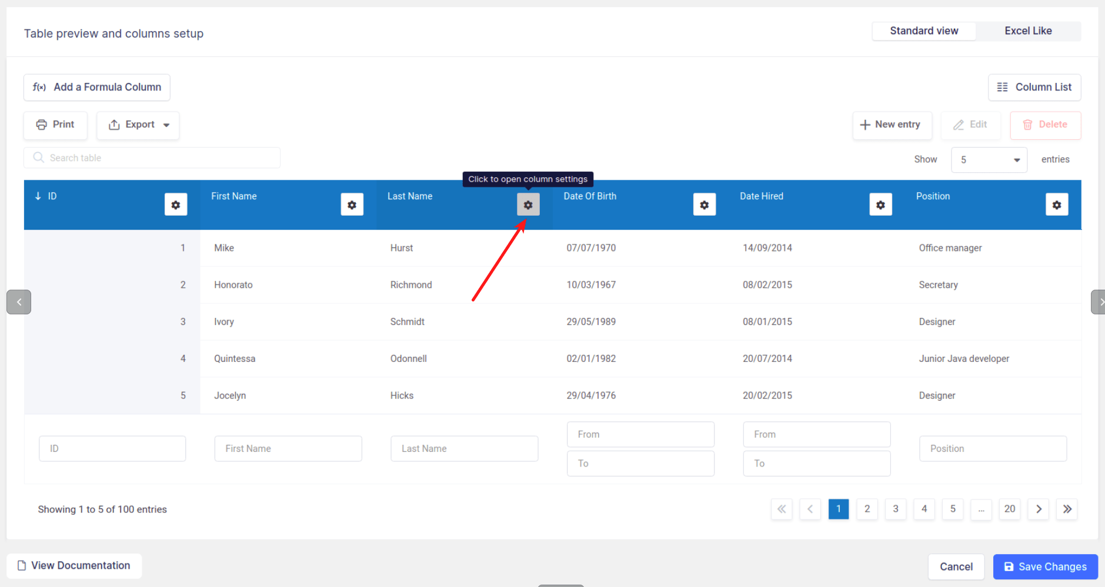This screenshot has height=587, width=1105.
Task: Click Save Changes
Action: point(1045,566)
